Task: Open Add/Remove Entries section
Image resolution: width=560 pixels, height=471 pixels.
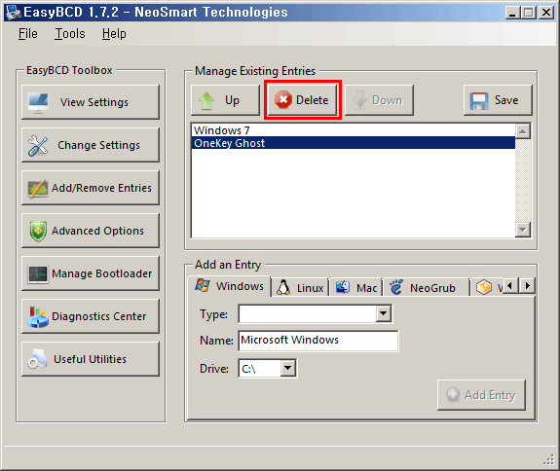Action: click(x=91, y=188)
